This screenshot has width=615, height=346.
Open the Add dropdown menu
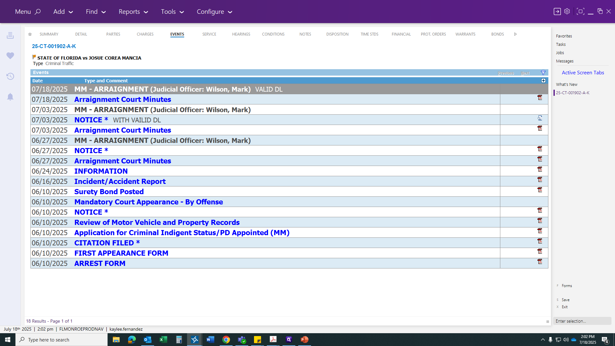coord(63,12)
